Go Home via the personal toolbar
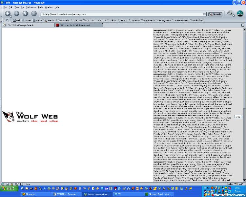Viewport: 246px width, 197px height. pos(27,20)
